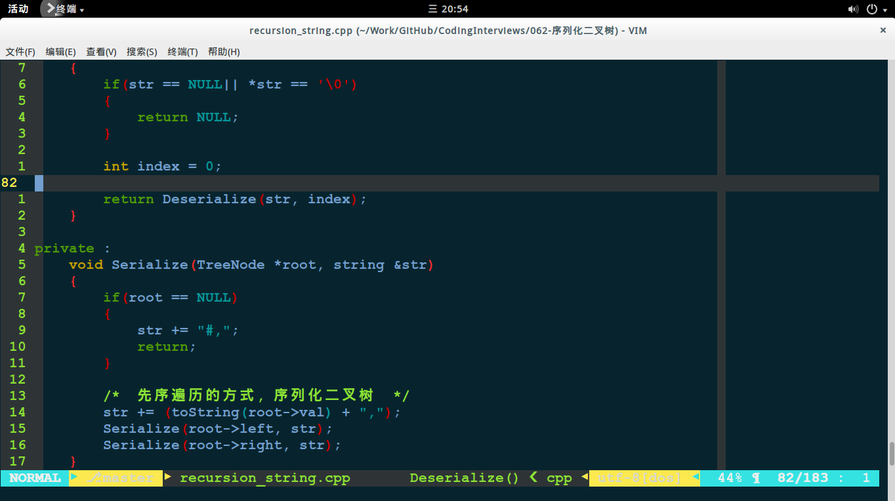
Task: Click the toString(root->val) line
Action: point(252,412)
